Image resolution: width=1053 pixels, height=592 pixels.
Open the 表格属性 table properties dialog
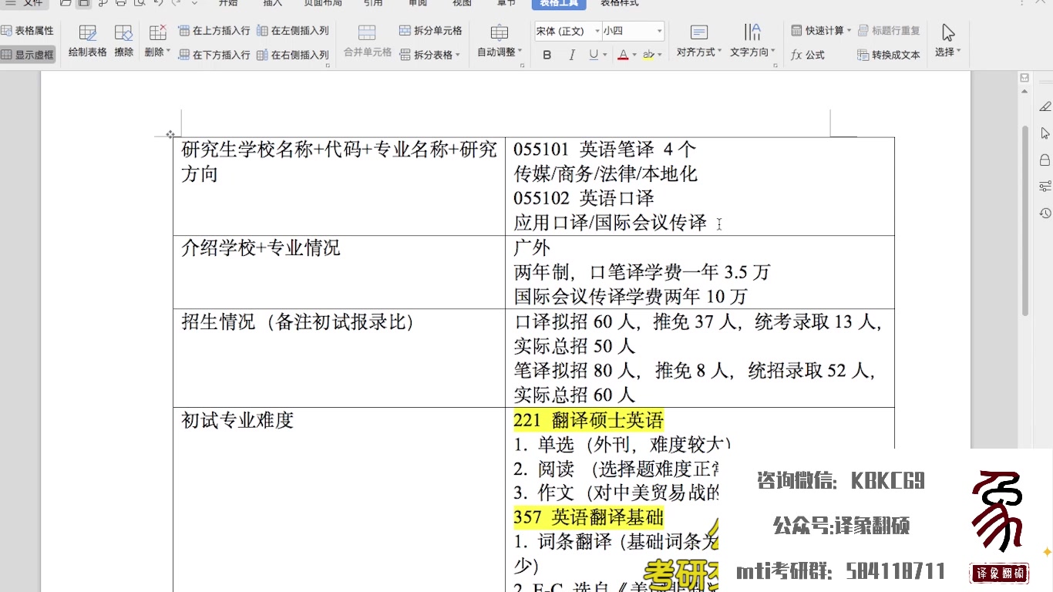tap(27, 31)
